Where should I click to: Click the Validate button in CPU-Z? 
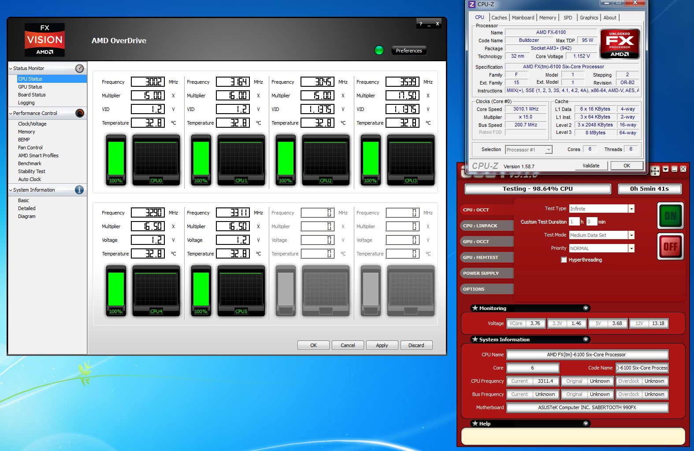[x=591, y=166]
